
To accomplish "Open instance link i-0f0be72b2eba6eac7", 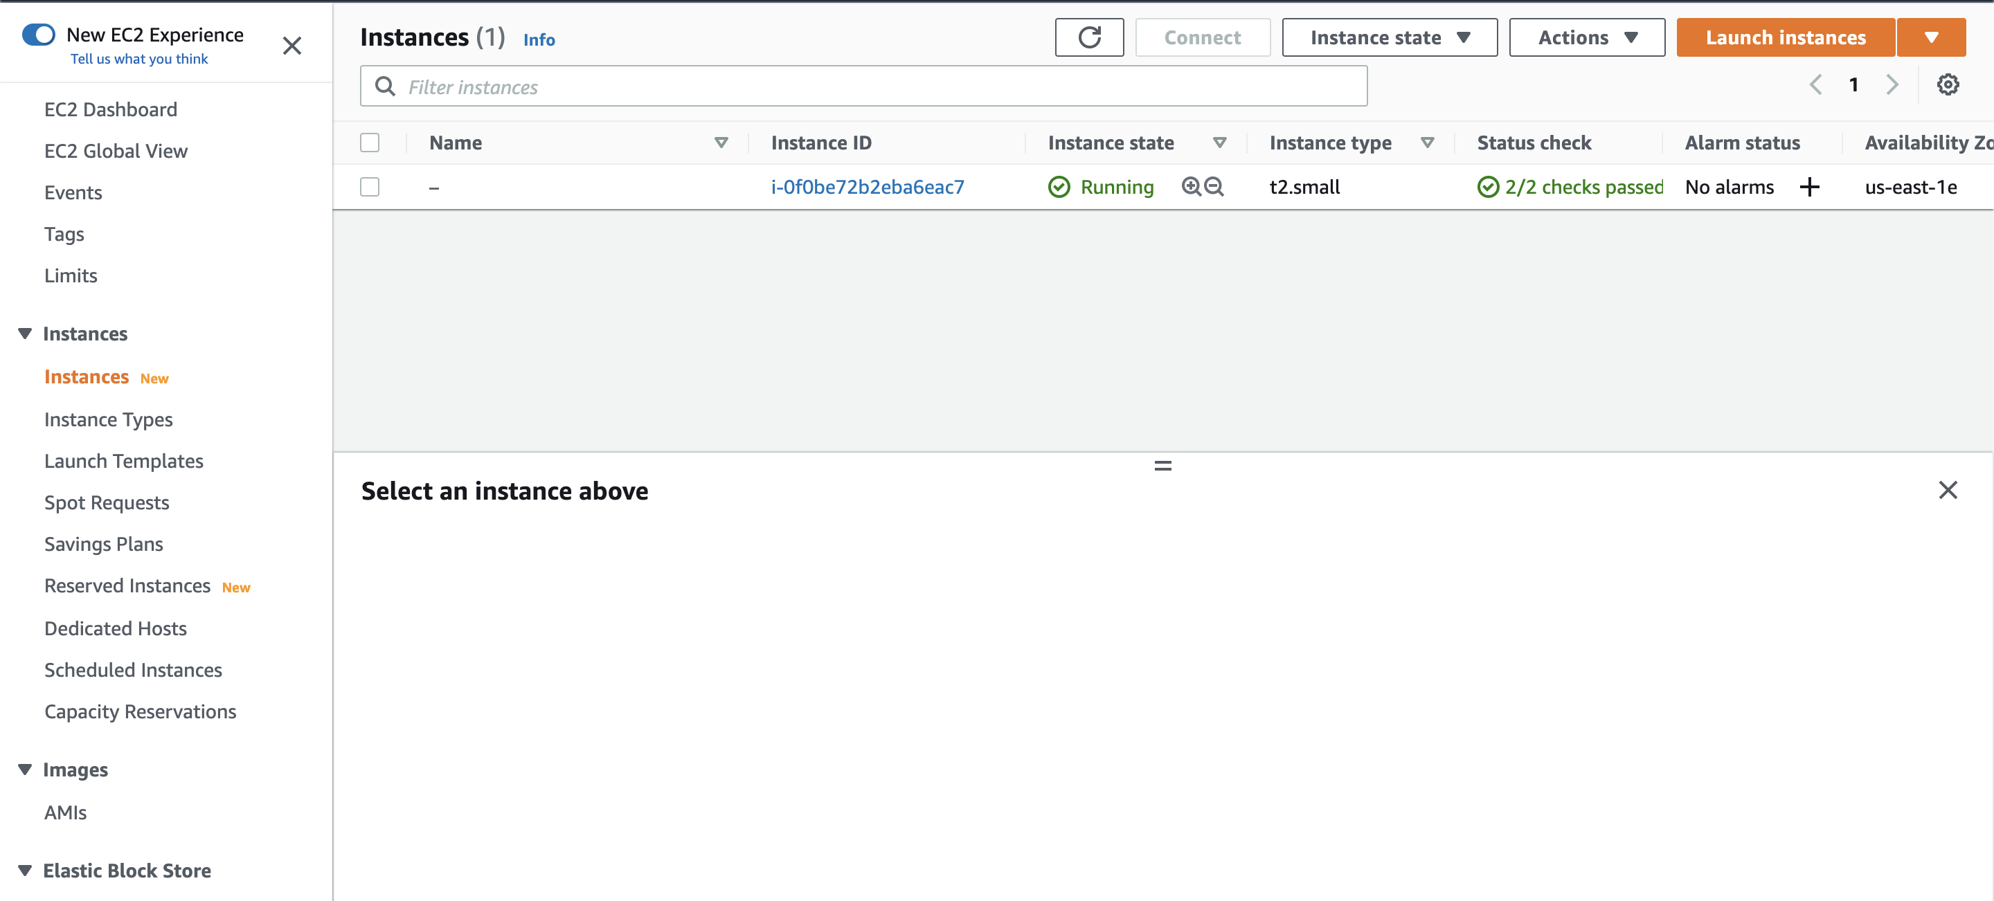I will [x=867, y=186].
